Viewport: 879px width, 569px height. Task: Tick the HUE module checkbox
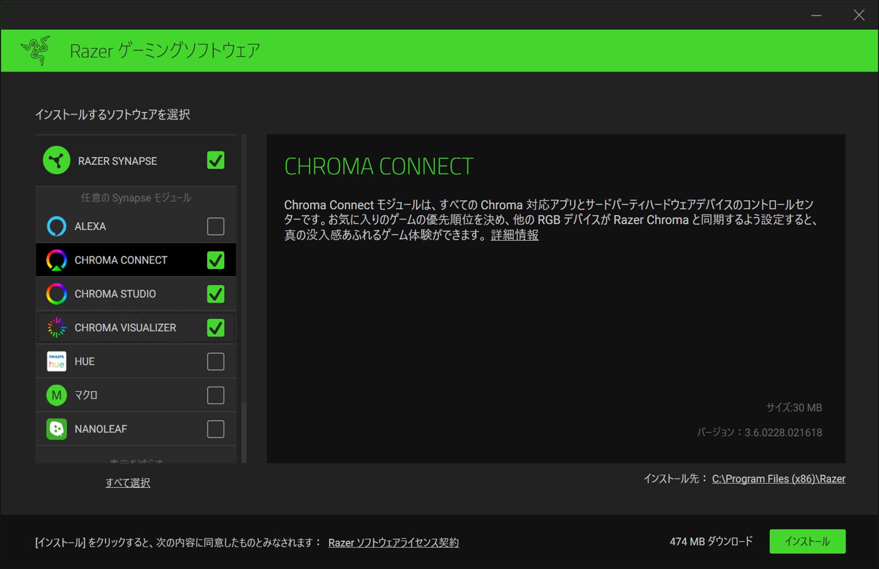pos(215,361)
